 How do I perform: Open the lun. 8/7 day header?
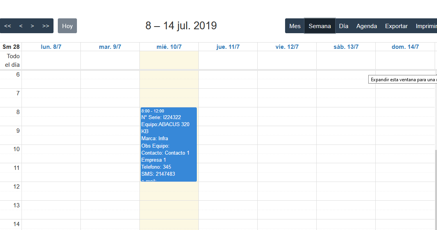point(51,47)
